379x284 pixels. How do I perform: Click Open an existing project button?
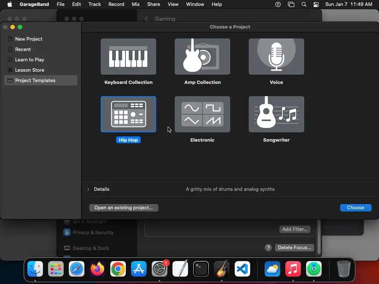pos(124,208)
